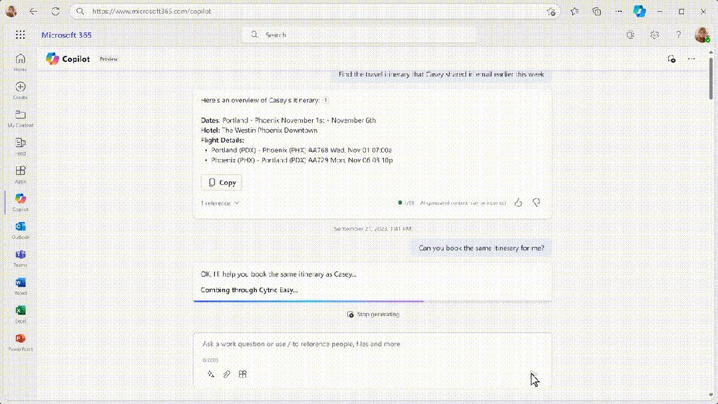718x404 pixels.
Task: Open Microsoft 365 settings gear
Action: (x=655, y=35)
